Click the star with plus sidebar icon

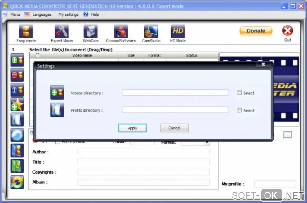pyautogui.click(x=17, y=105)
